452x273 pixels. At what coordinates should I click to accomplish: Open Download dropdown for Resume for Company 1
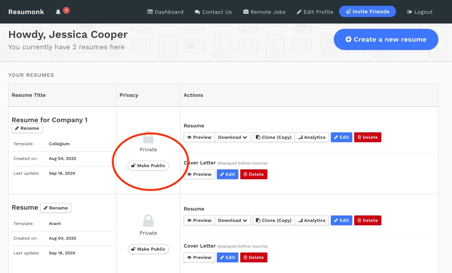[232, 137]
